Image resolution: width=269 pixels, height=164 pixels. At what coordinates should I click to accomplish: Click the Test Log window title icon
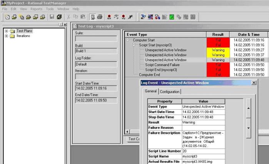click(75, 26)
